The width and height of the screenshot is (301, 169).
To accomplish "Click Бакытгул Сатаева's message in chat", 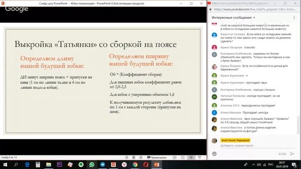I will click(256, 38).
